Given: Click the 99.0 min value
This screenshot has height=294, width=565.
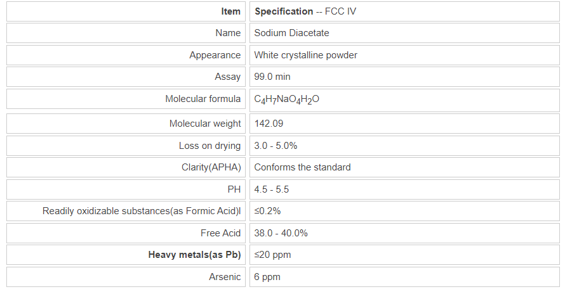Looking at the screenshot, I should 272,77.
